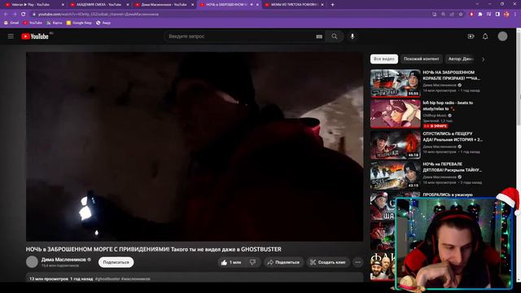The width and height of the screenshot is (521, 293).
Task: Open the browser extensions puzzle icon
Action: coord(480,15)
